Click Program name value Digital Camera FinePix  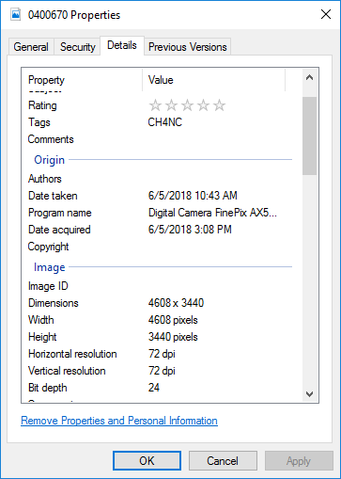coord(212,213)
